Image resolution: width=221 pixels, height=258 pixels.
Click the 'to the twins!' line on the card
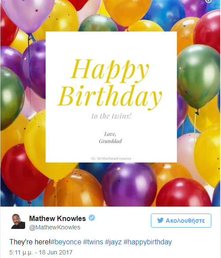click(x=112, y=116)
